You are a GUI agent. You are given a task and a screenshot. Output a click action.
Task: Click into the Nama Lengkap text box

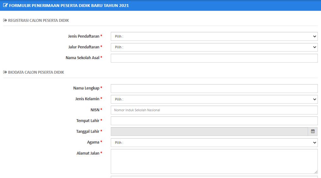(214, 89)
